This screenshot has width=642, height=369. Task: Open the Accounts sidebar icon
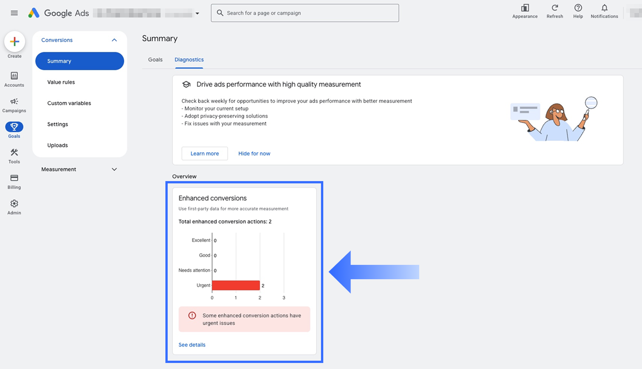[x=14, y=76]
